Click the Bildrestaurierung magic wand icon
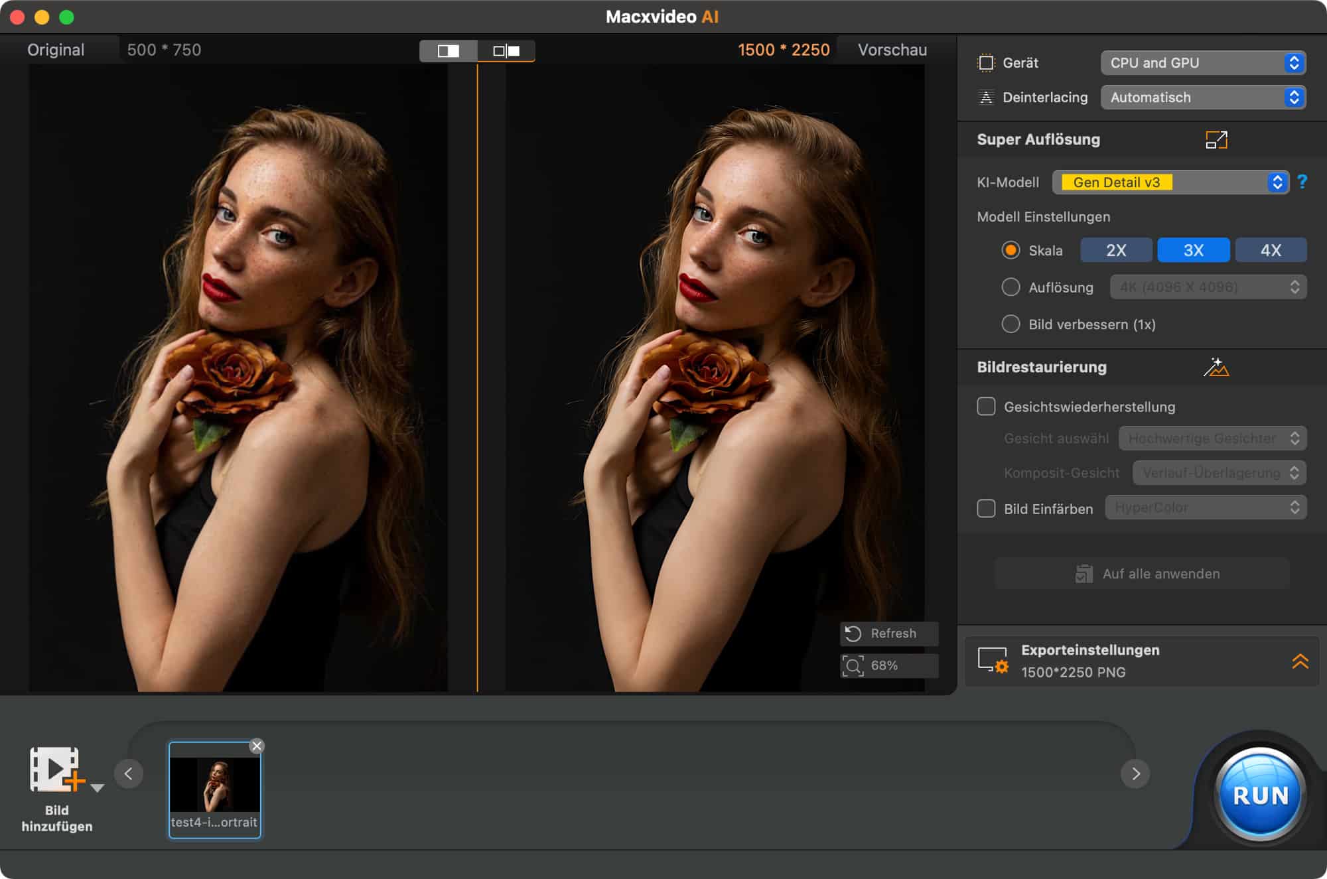The image size is (1327, 879). [1216, 368]
